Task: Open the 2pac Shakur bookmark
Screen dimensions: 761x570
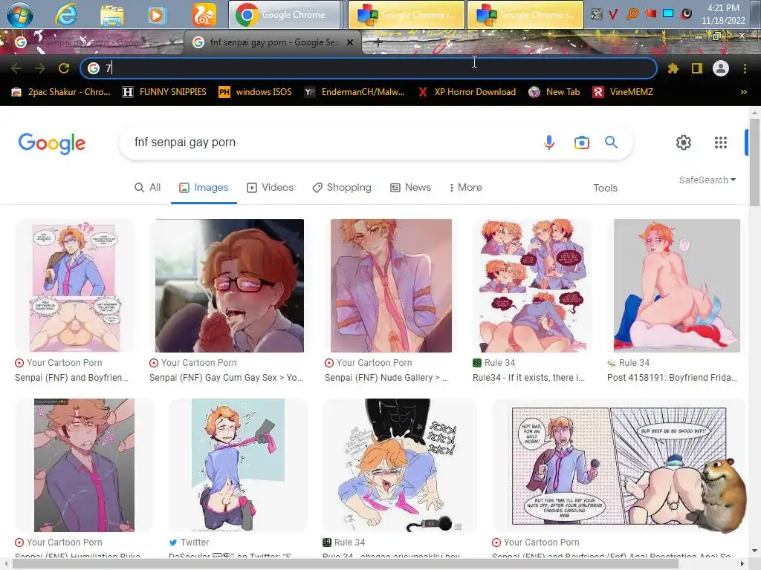Action: click(61, 91)
